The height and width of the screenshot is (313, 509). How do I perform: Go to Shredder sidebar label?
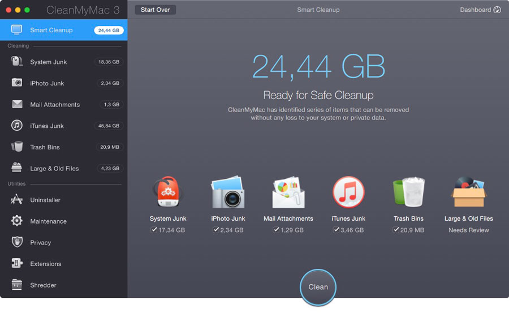click(x=43, y=285)
